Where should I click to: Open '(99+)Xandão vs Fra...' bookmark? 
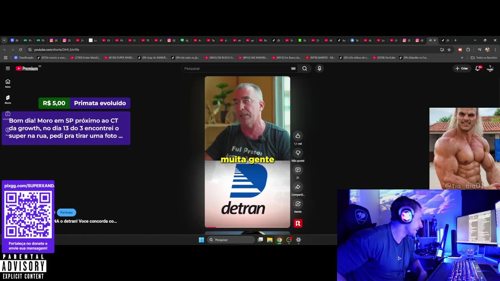point(414,58)
